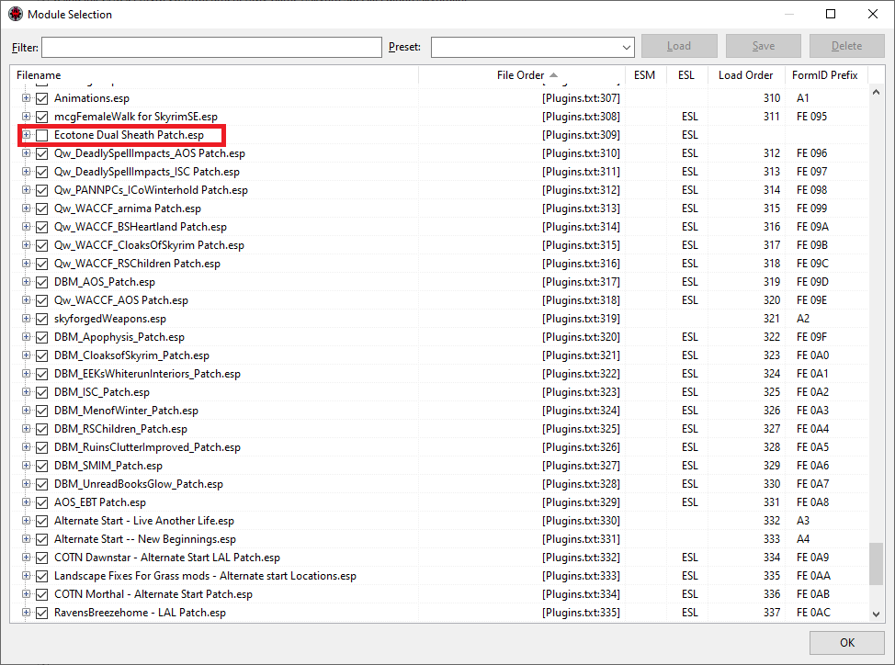Click load order value 321
The height and width of the screenshot is (665, 895).
click(x=772, y=319)
